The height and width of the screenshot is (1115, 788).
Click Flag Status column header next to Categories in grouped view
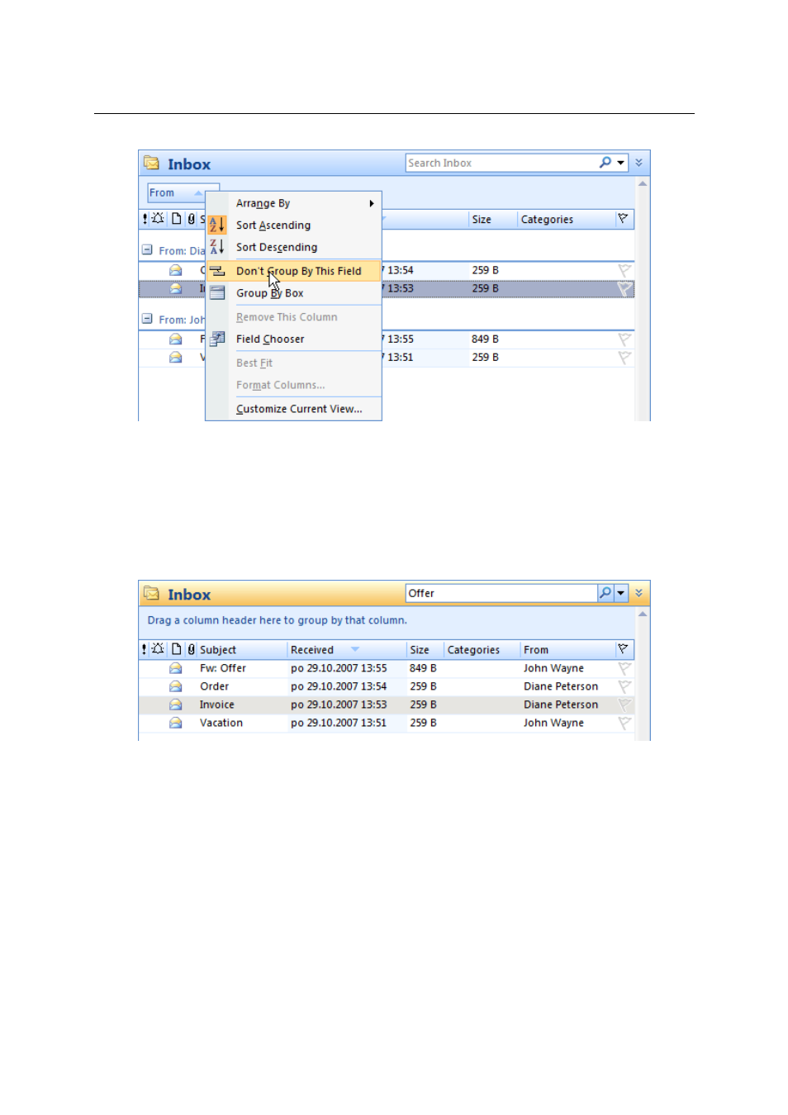click(624, 219)
